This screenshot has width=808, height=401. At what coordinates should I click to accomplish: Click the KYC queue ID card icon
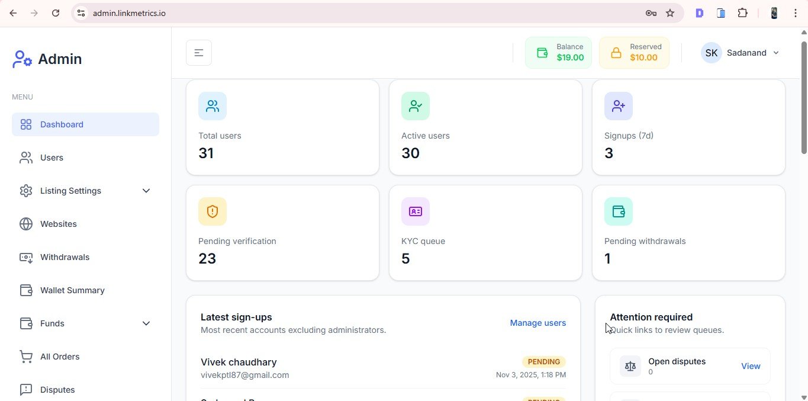416,211
